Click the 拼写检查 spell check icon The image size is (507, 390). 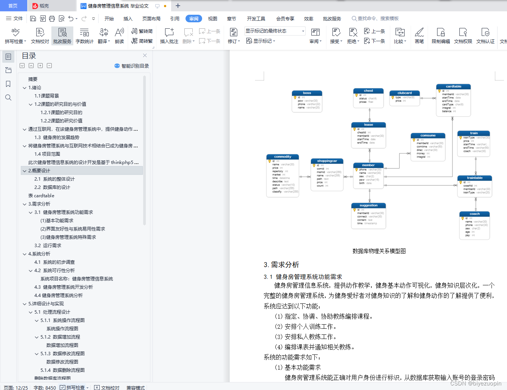(15, 32)
